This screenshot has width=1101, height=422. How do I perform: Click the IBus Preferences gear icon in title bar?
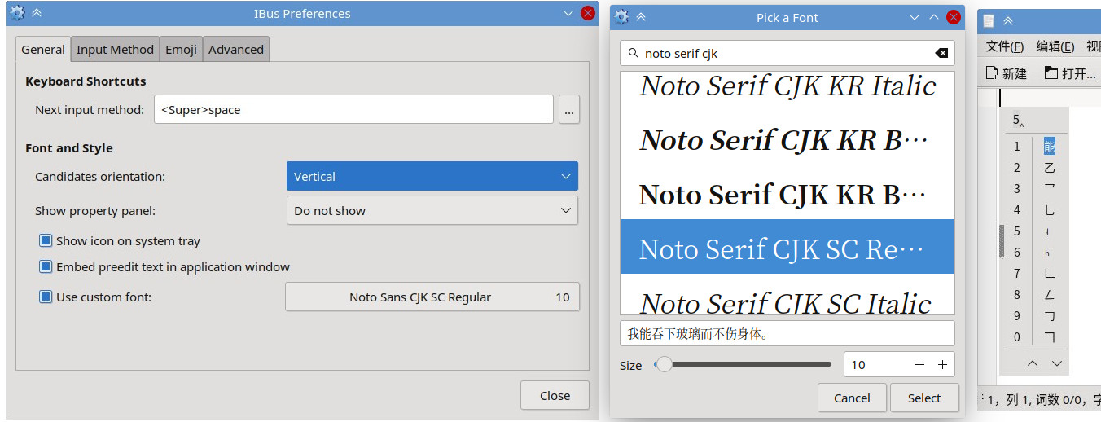[x=16, y=13]
